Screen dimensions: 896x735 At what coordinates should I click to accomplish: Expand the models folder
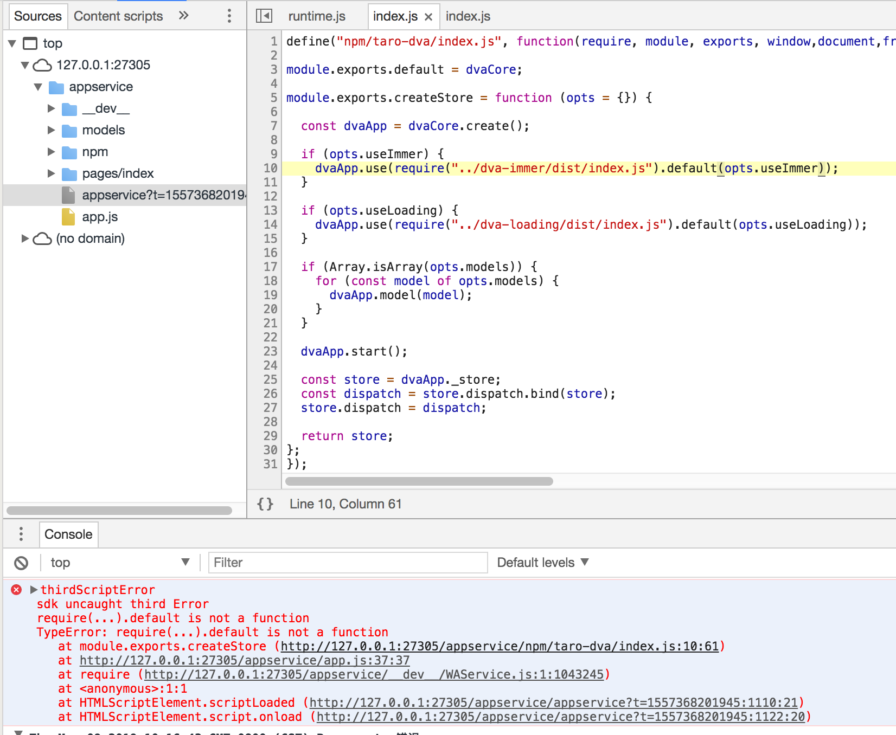52,130
